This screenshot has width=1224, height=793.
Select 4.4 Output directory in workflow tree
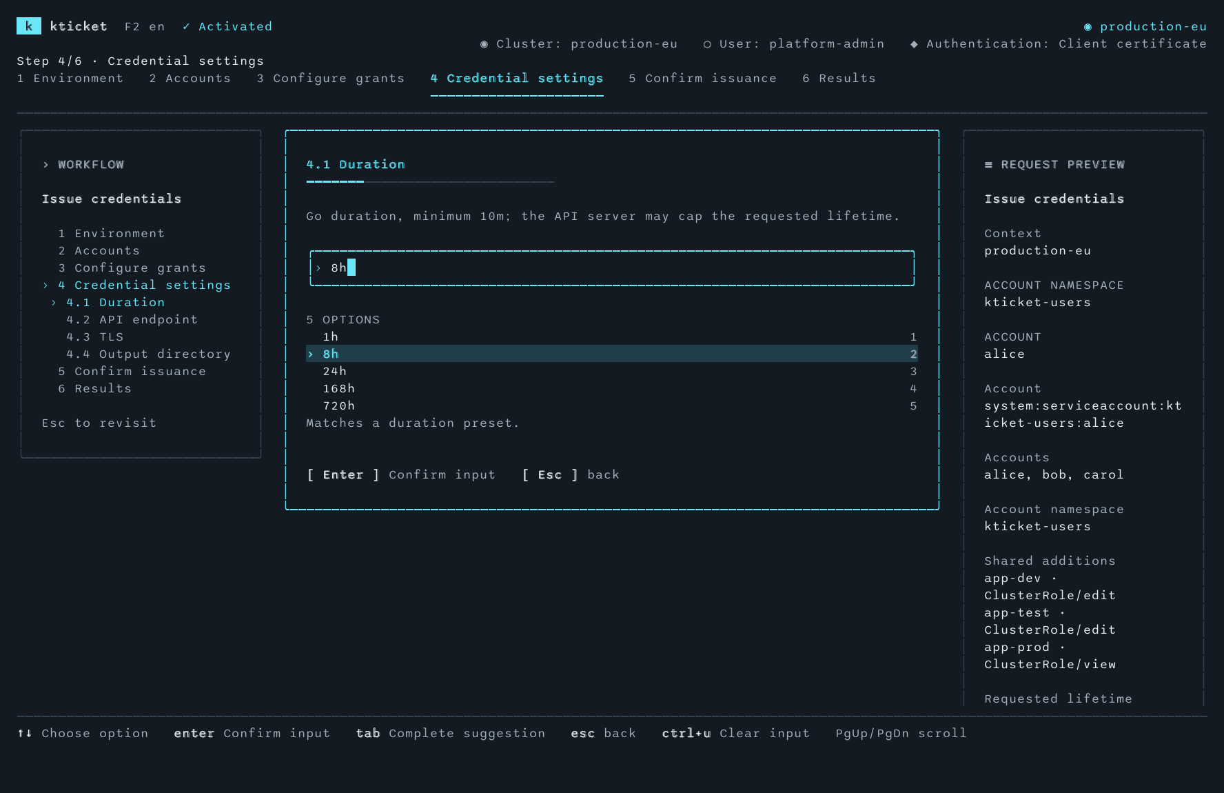[x=149, y=354]
